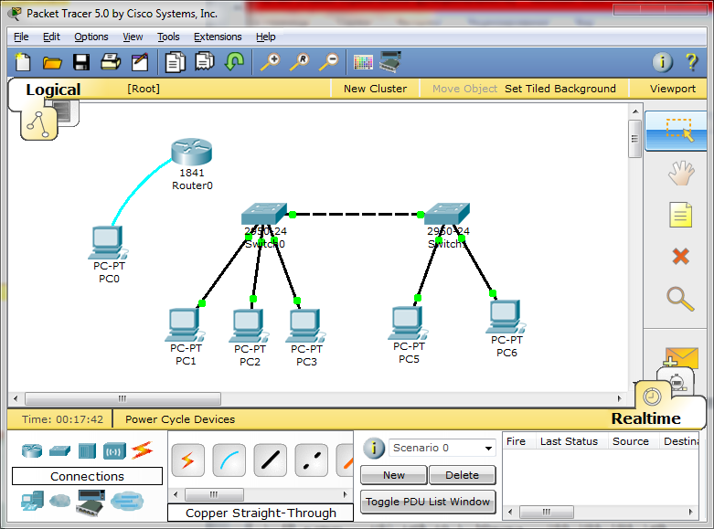This screenshot has width=714, height=529.
Task: Undo last action with green arrow icon
Action: (235, 62)
